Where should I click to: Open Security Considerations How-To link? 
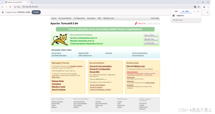click(84, 38)
